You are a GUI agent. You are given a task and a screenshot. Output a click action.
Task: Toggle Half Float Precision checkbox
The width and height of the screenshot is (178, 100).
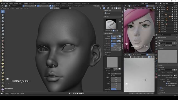point(167,84)
